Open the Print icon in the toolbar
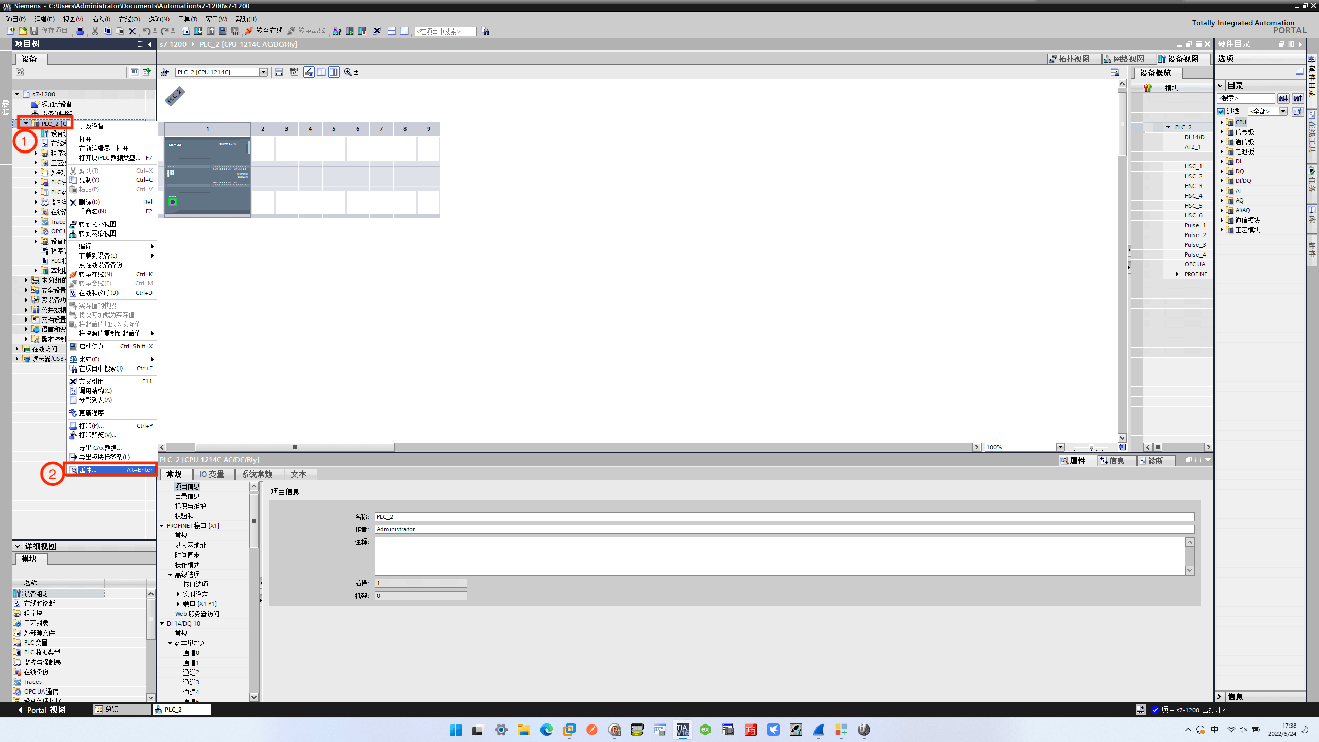The height and width of the screenshot is (742, 1319). [80, 31]
